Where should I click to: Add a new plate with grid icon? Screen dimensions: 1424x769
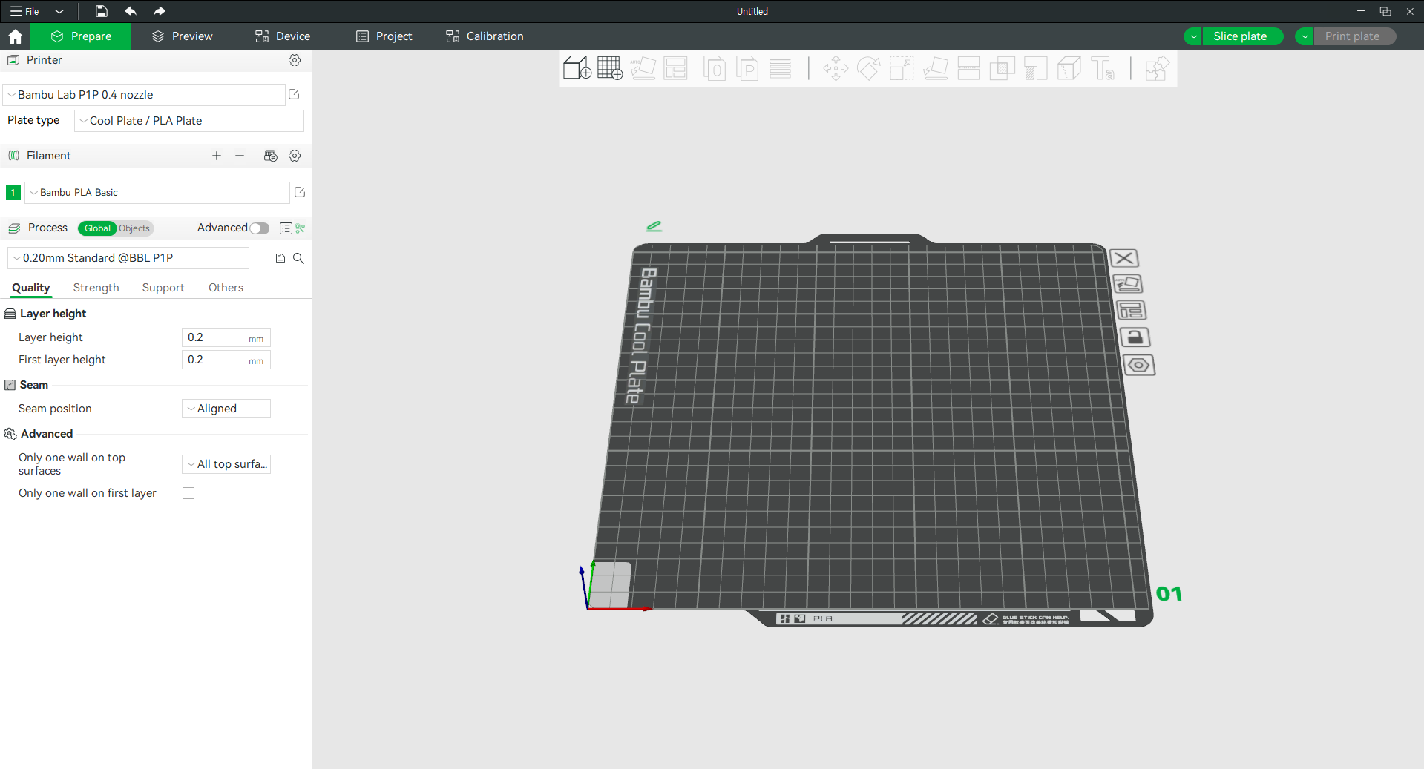(610, 68)
